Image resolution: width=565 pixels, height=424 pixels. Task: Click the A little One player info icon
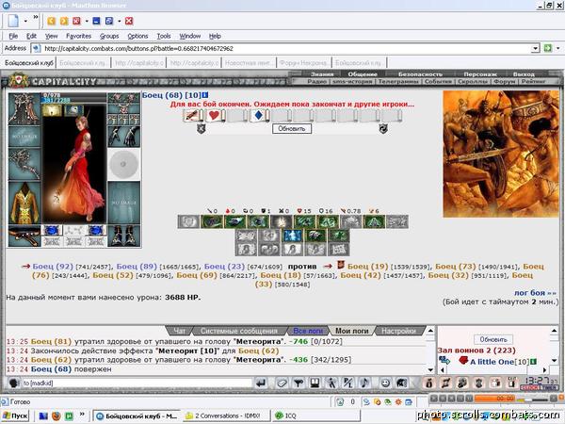click(534, 361)
